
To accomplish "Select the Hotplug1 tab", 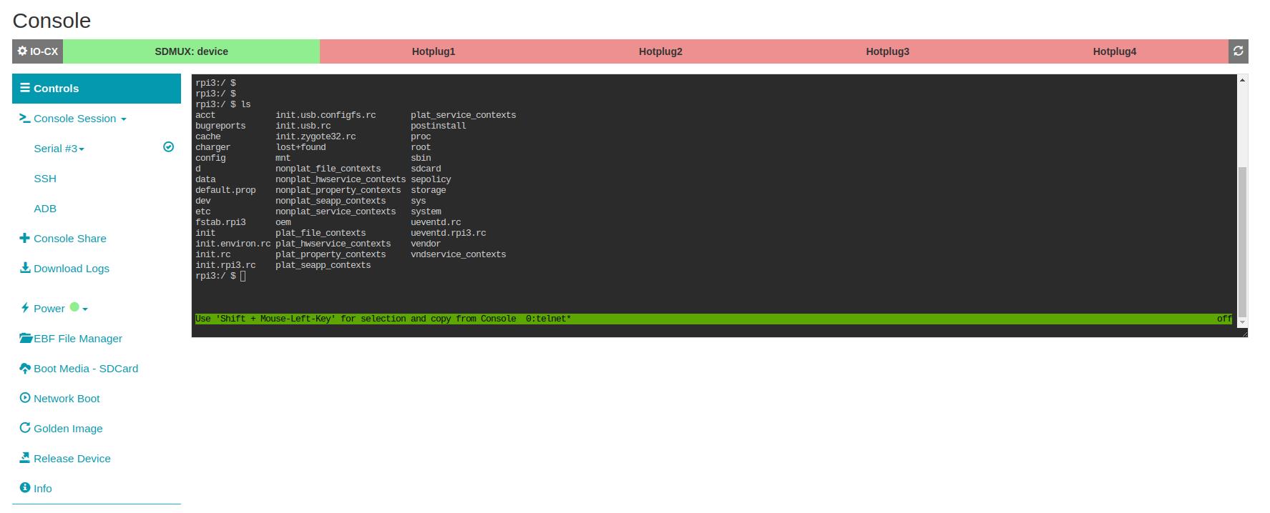I will click(x=434, y=51).
